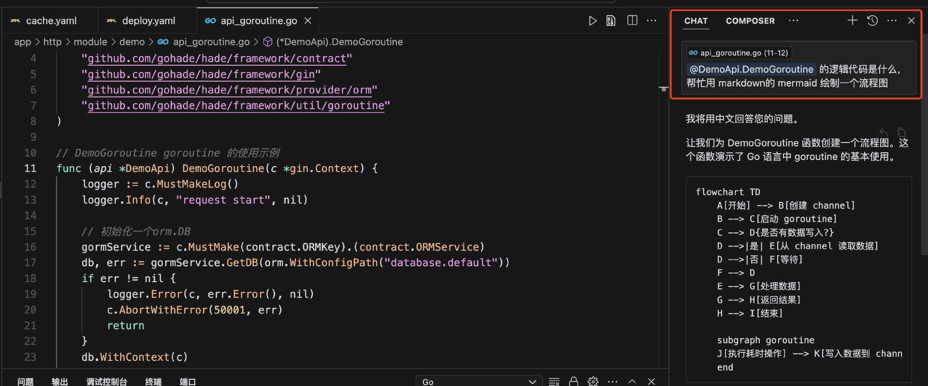928x386 pixels.
Task: Switch to the COMPOSER tab
Action: tap(750, 21)
